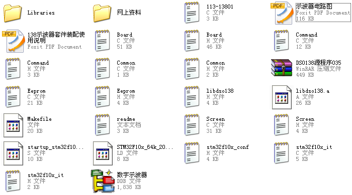Image resolution: width=352 pixels, height=195 pixels.
Task: Select the stm32f10x_conf H file icon
Action: [192, 153]
